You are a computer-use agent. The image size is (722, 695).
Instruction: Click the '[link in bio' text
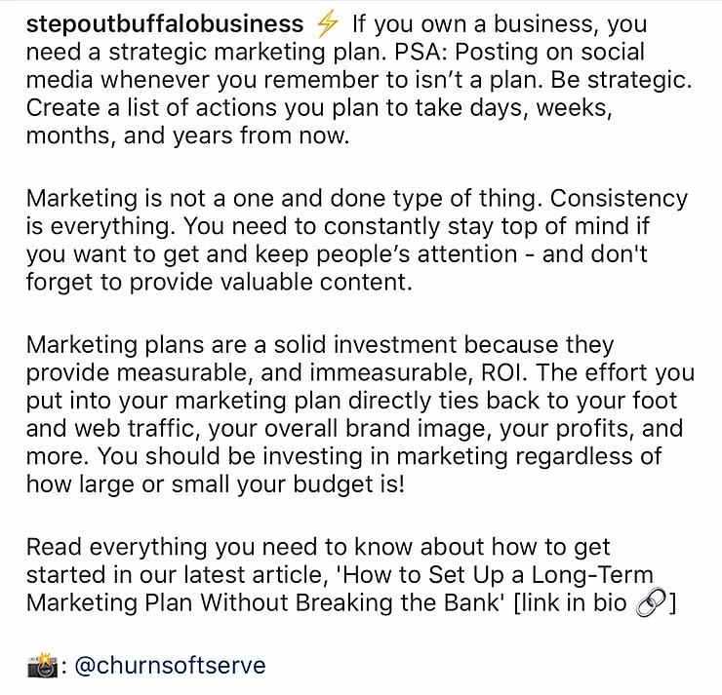click(x=570, y=603)
